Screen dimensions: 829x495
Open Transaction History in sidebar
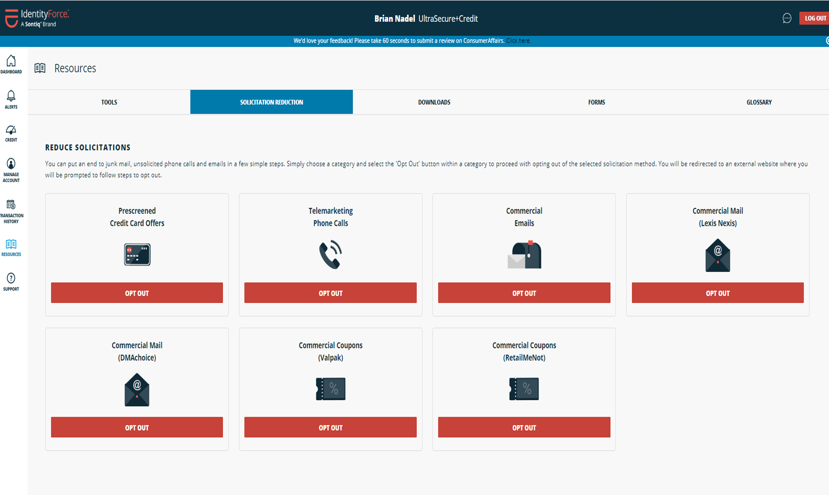(11, 211)
